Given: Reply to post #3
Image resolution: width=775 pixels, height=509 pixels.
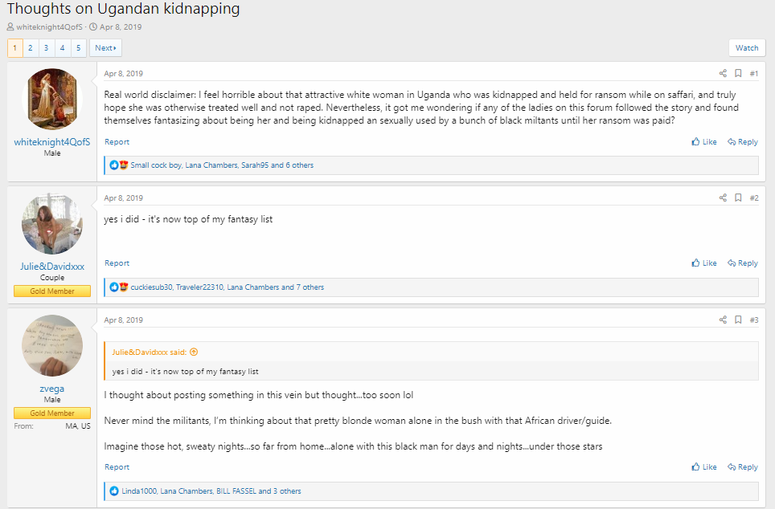Looking at the screenshot, I should point(742,467).
